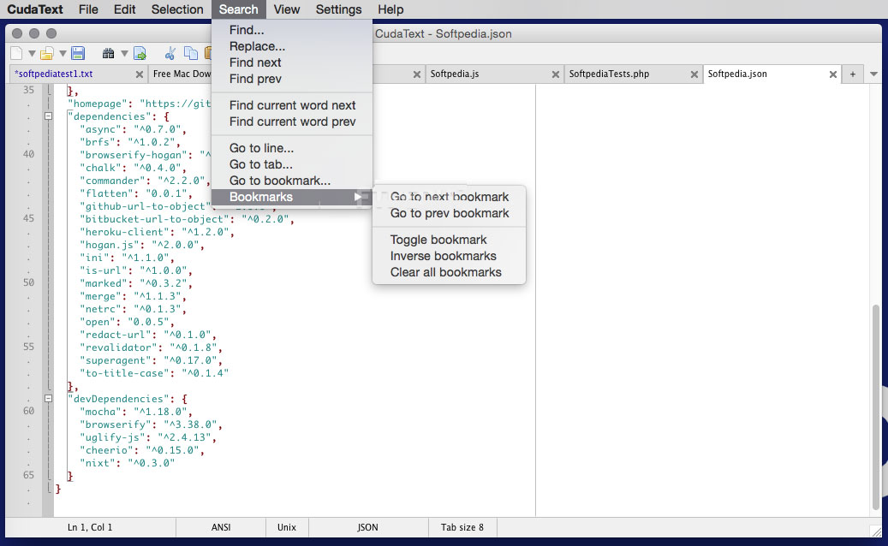The image size is (888, 546).
Task: Click the New file toolbar icon
Action: (x=15, y=53)
